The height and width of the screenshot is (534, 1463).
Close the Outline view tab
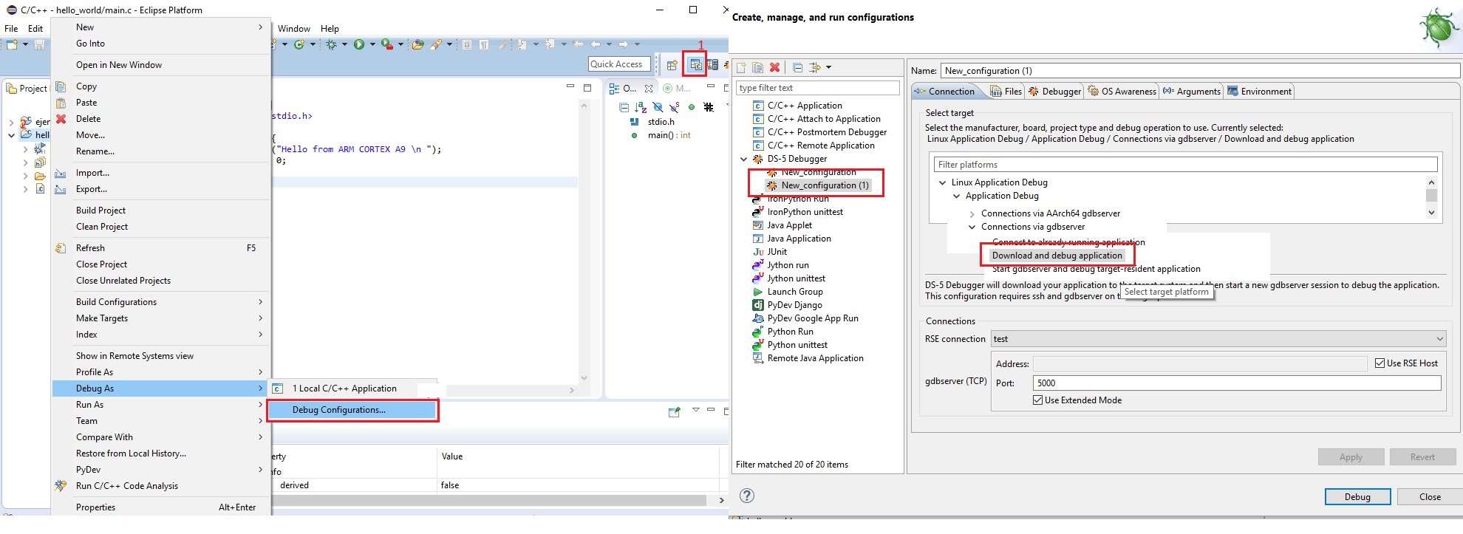click(x=649, y=88)
